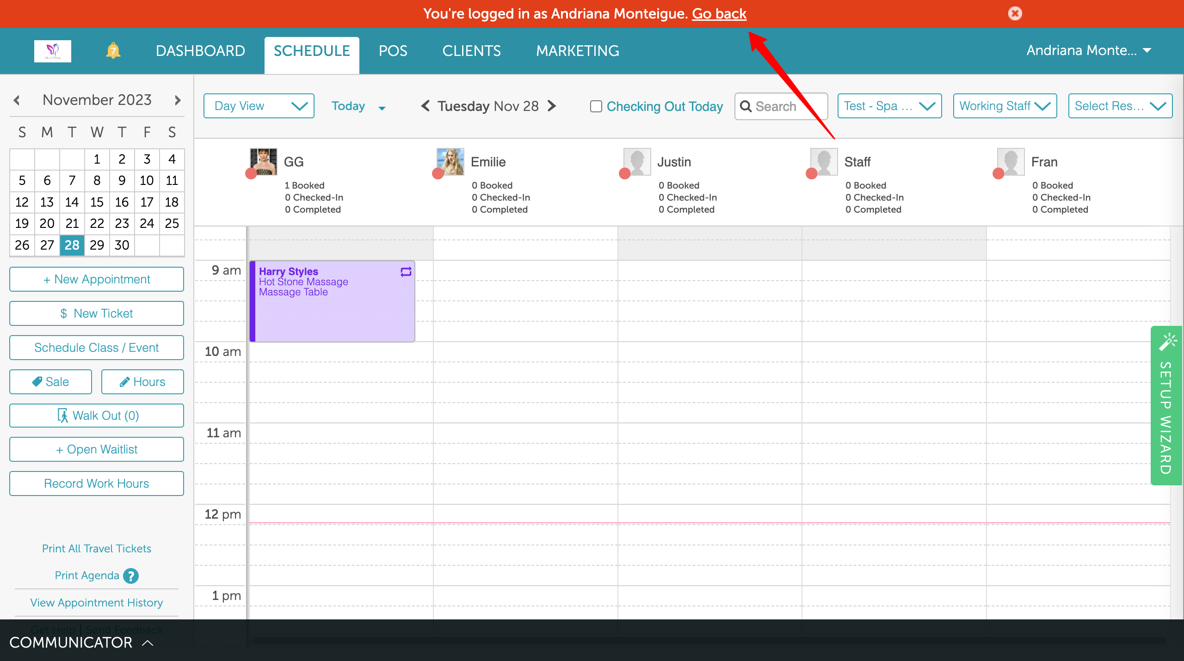Expand the Andriana Monte... account menu

coord(1088,50)
